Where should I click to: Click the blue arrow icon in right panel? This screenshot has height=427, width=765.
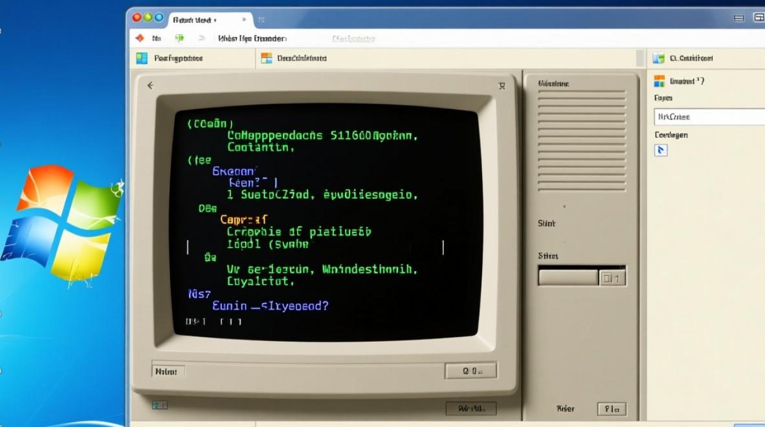pyautogui.click(x=660, y=150)
